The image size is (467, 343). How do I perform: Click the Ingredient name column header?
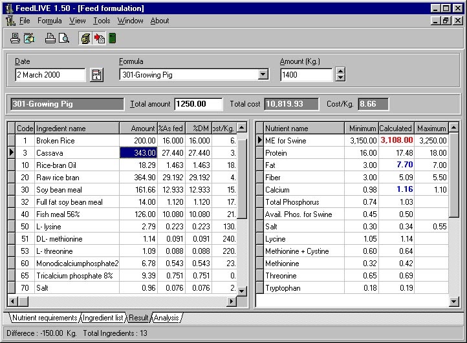(77, 128)
